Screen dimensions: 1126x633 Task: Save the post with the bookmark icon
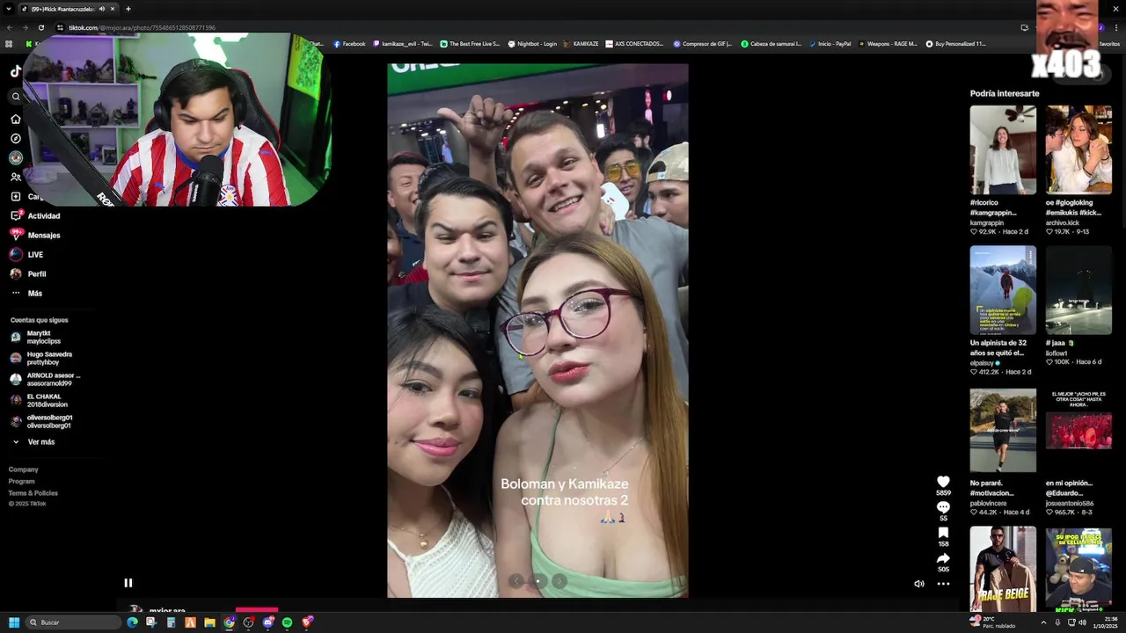pyautogui.click(x=943, y=533)
